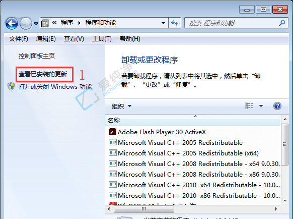Refresh the current view with refresh icon
Image resolution: width=293 pixels, height=219 pixels.
tap(175, 23)
